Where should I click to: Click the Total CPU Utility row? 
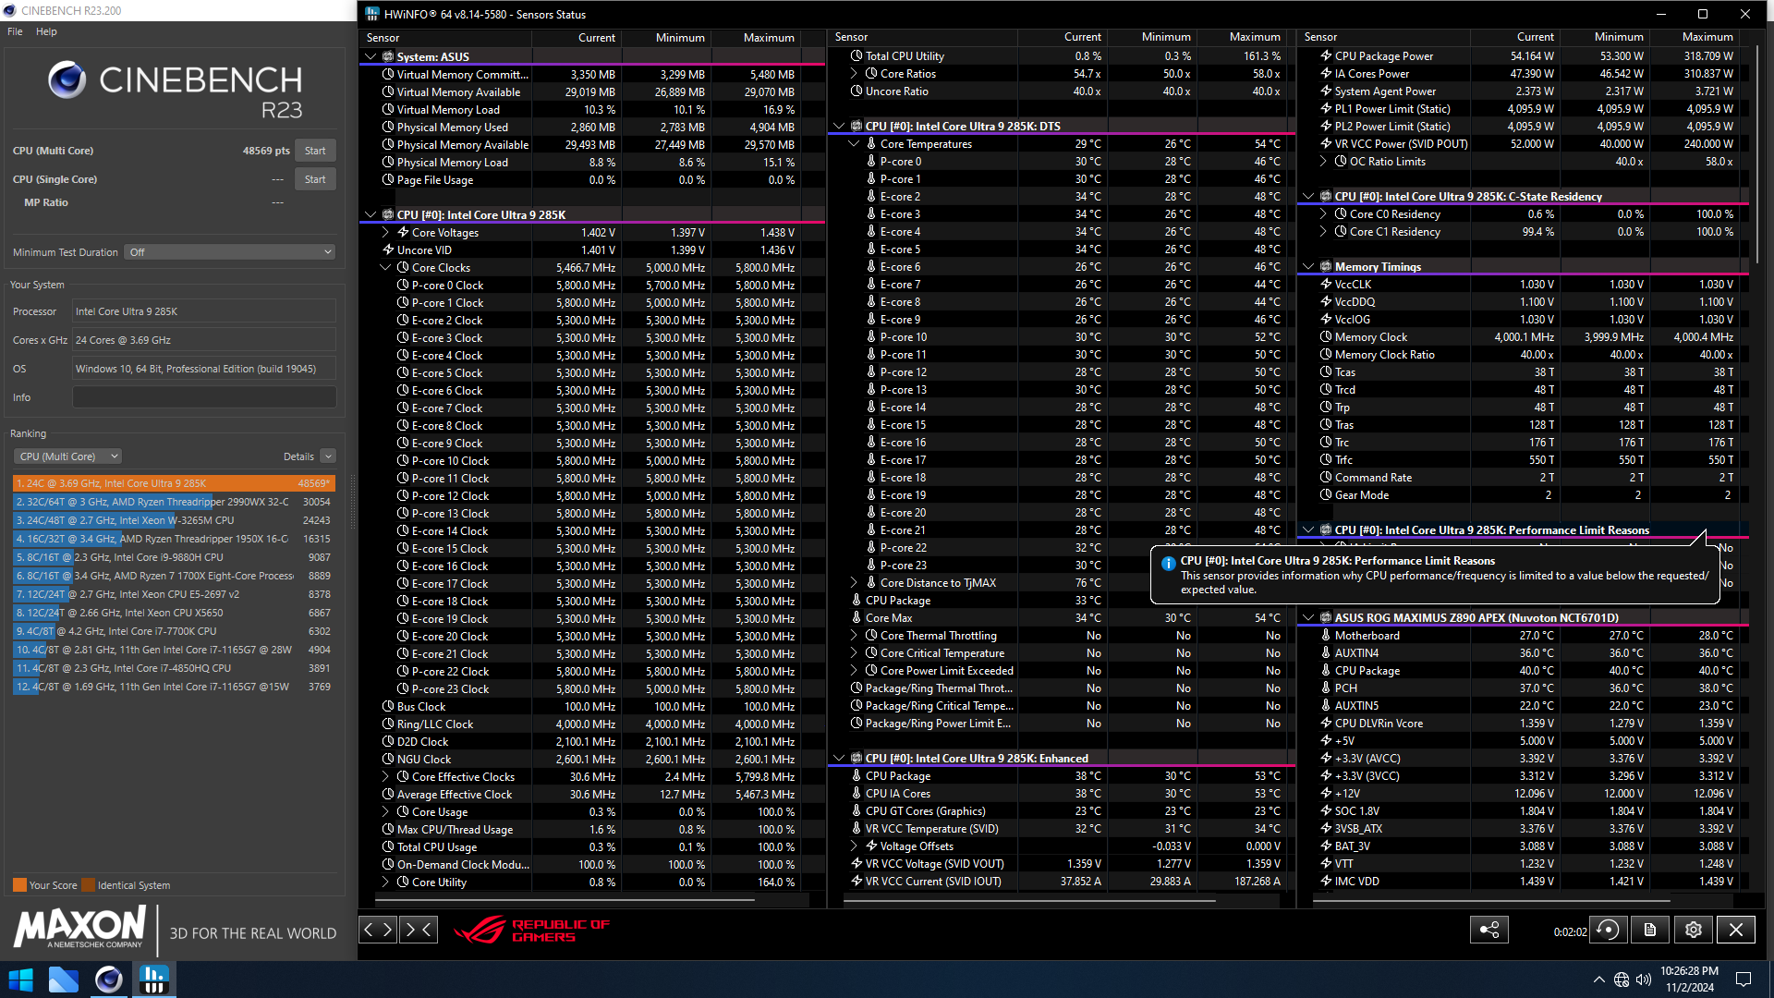(x=1060, y=56)
